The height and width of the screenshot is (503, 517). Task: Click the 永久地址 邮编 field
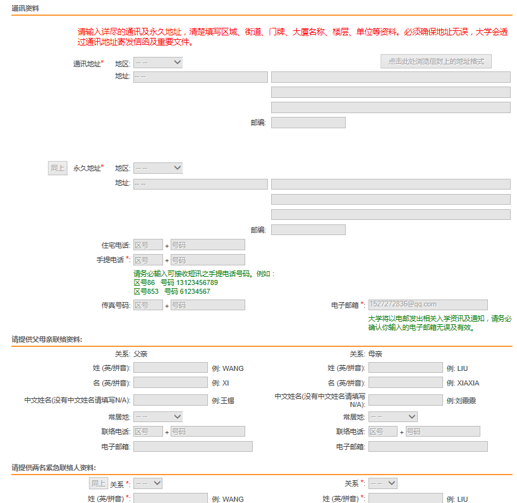tap(308, 229)
